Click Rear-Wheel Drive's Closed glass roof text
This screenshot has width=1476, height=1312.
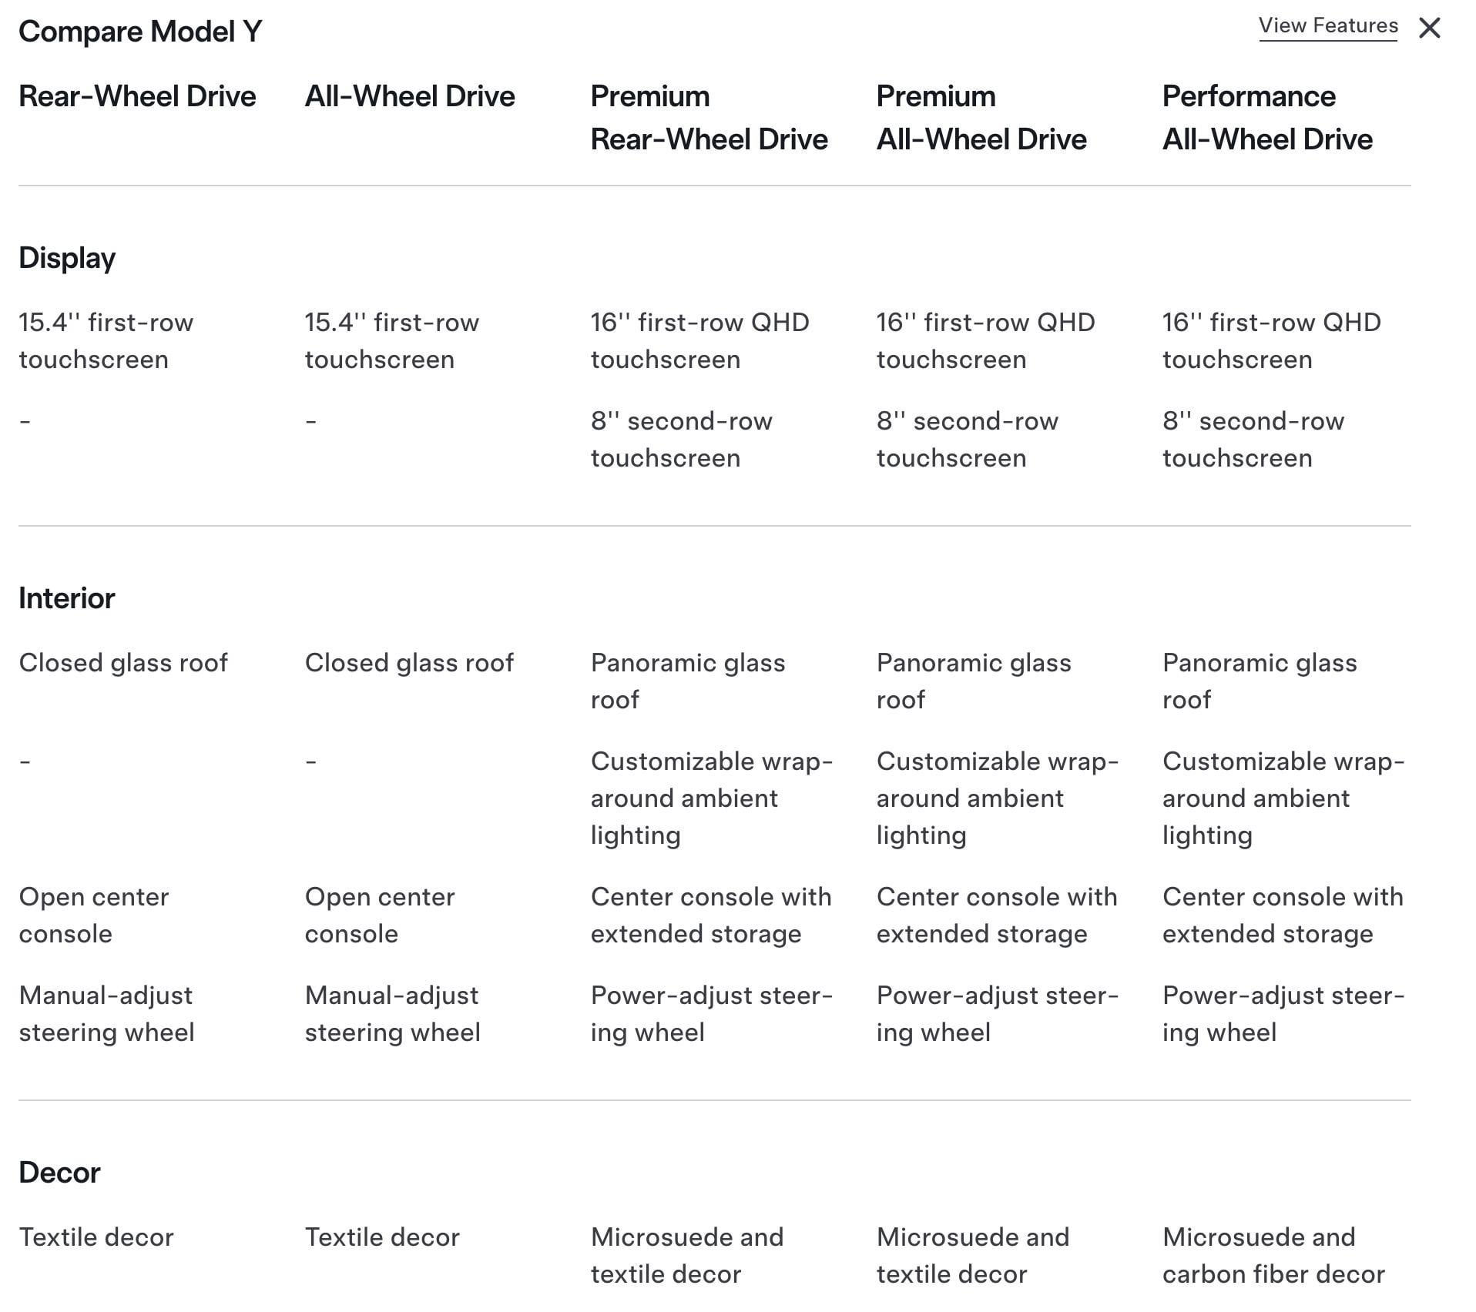(x=123, y=663)
